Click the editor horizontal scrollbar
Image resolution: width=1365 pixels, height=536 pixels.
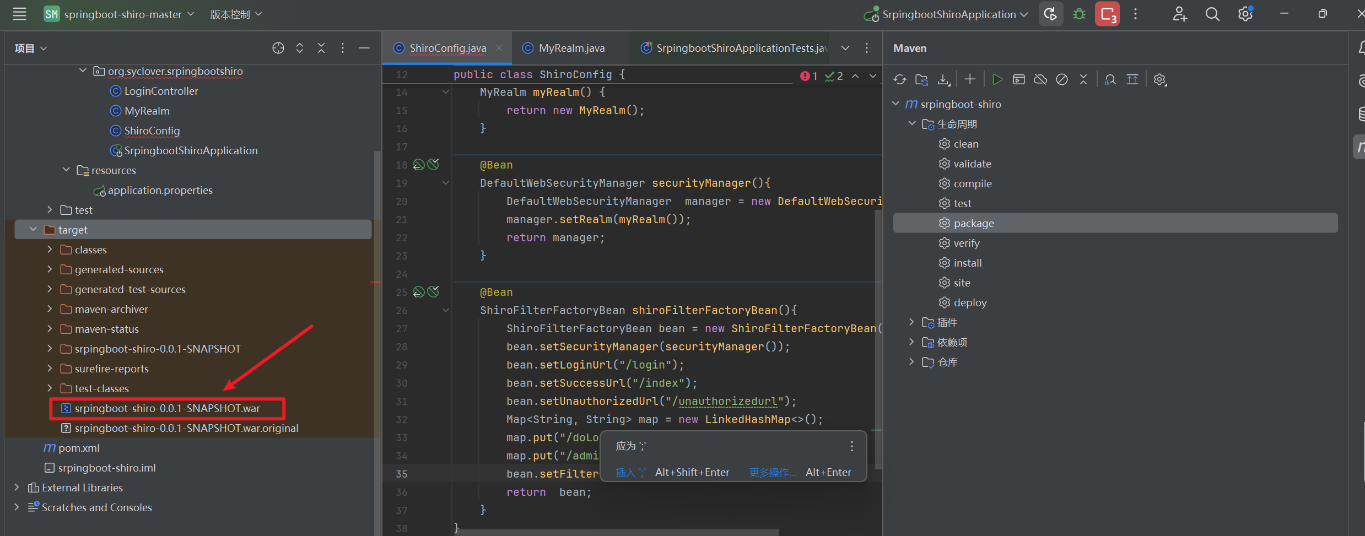click(617, 532)
